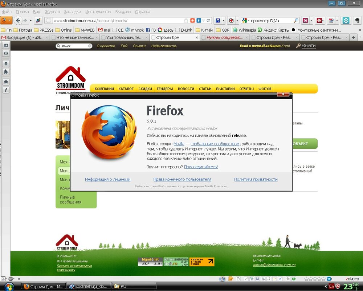Open 'Права конечного пользователя' link
The height and width of the screenshot is (291, 363).
(182, 179)
